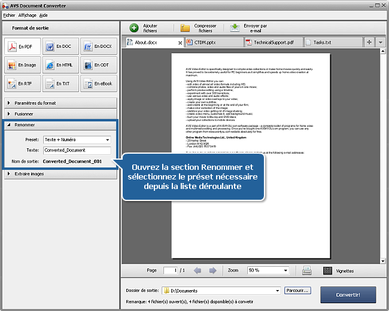Select the En RTF output format
The image size is (389, 311).
pos(22,84)
